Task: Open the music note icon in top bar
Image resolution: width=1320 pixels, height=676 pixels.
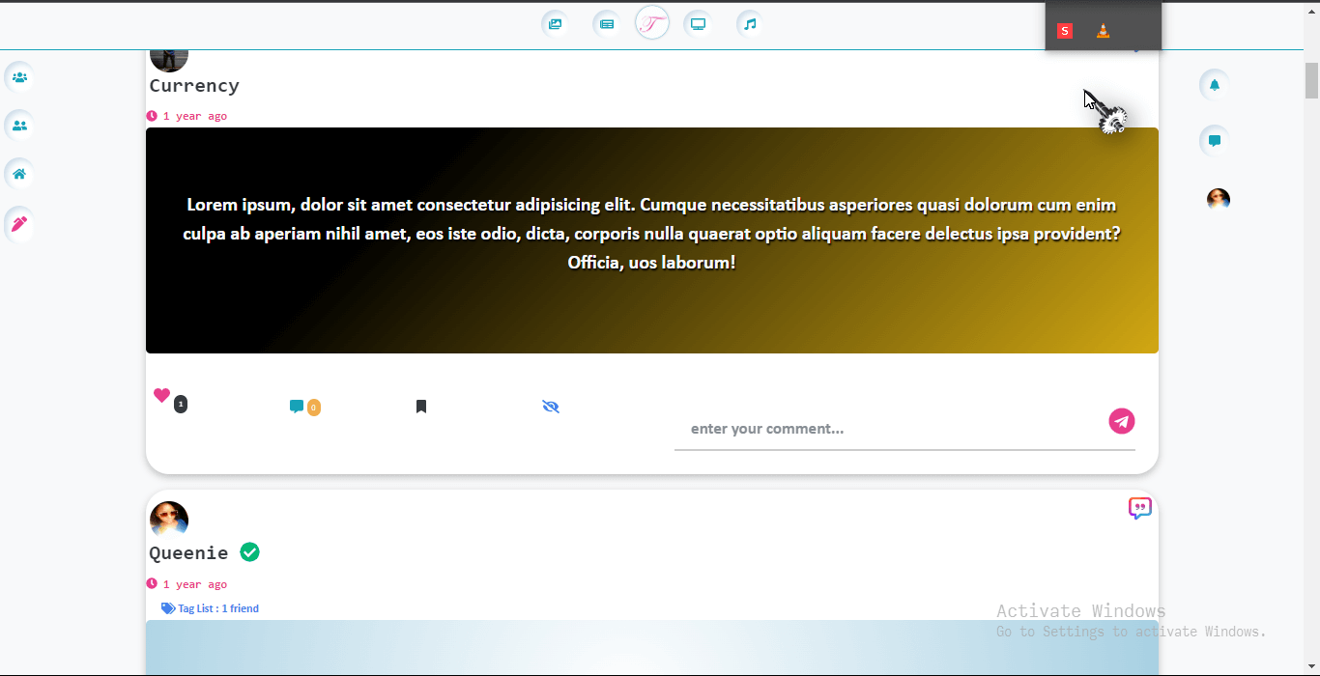Action: pyautogui.click(x=750, y=24)
